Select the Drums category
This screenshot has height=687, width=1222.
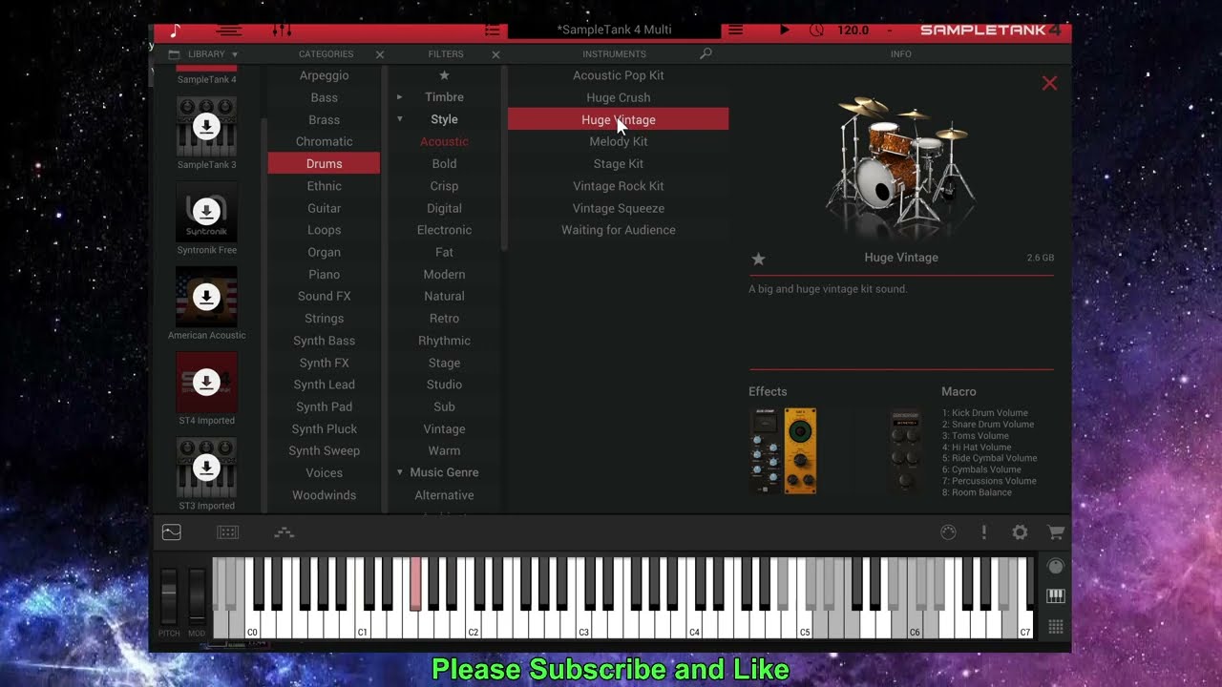[324, 163]
